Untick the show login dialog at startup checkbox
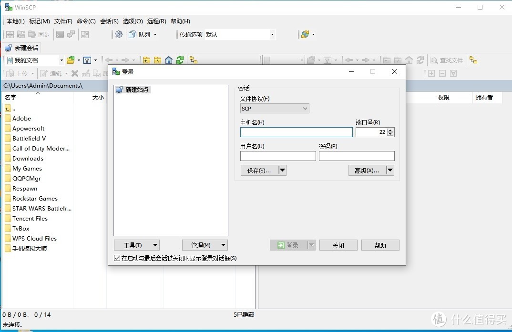The height and width of the screenshot is (332, 512). [x=117, y=258]
